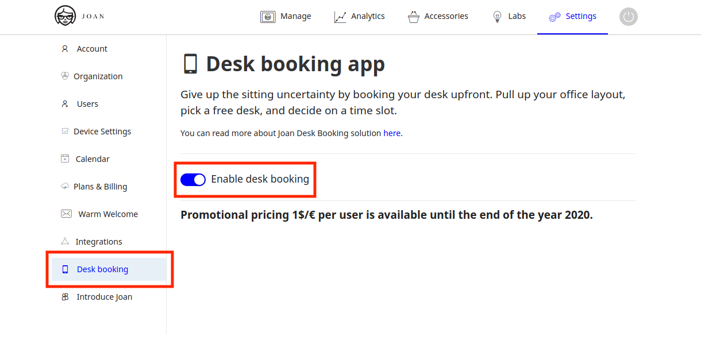Click the phone icon beside page title
This screenshot has height=352, width=701.
tap(190, 64)
